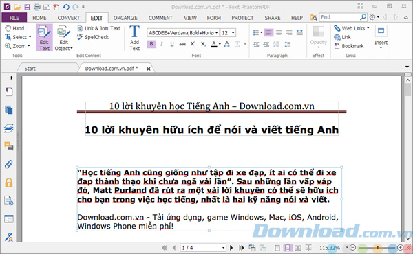413x254 pixels.
Task: Click inside the Find search field
Action: [x=339, y=17]
